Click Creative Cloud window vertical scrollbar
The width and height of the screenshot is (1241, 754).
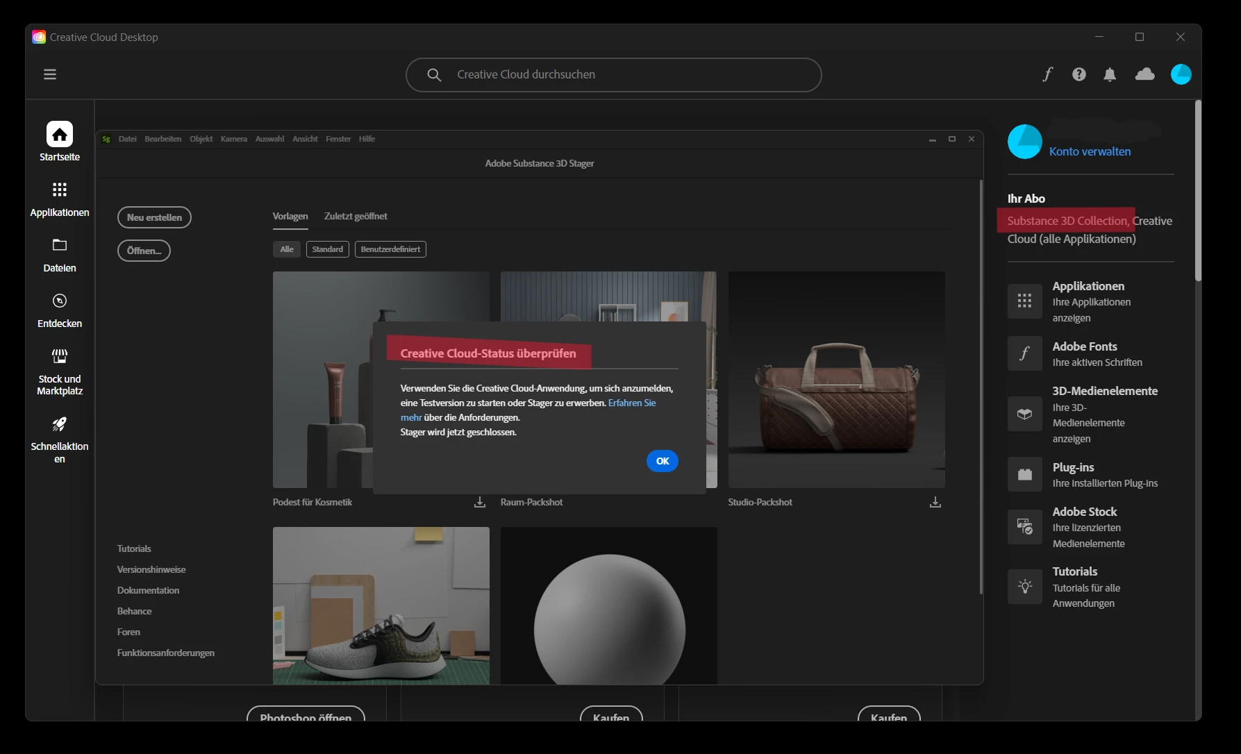pos(1198,191)
